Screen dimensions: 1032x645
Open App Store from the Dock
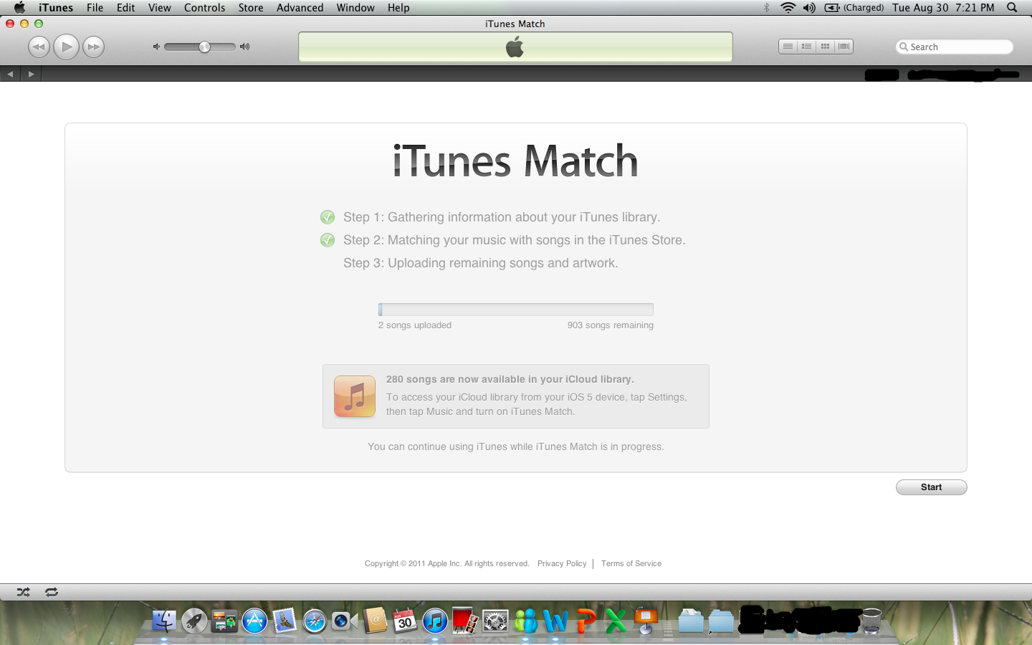coord(254,620)
